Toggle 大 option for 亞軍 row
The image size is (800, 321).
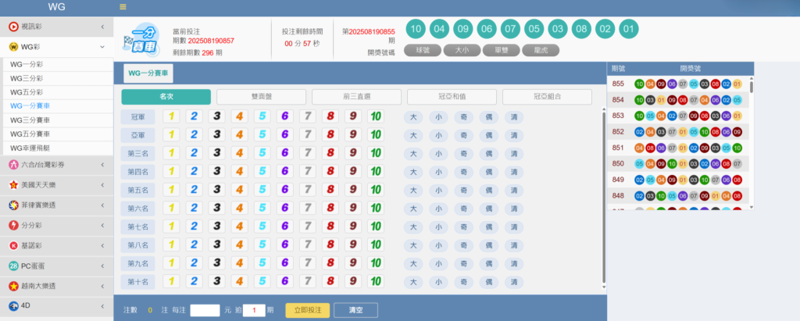pos(413,135)
